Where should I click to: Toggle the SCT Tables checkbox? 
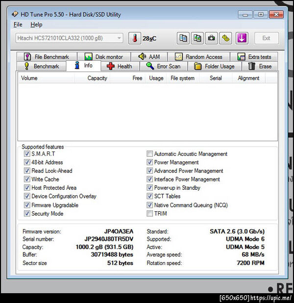tap(149, 196)
